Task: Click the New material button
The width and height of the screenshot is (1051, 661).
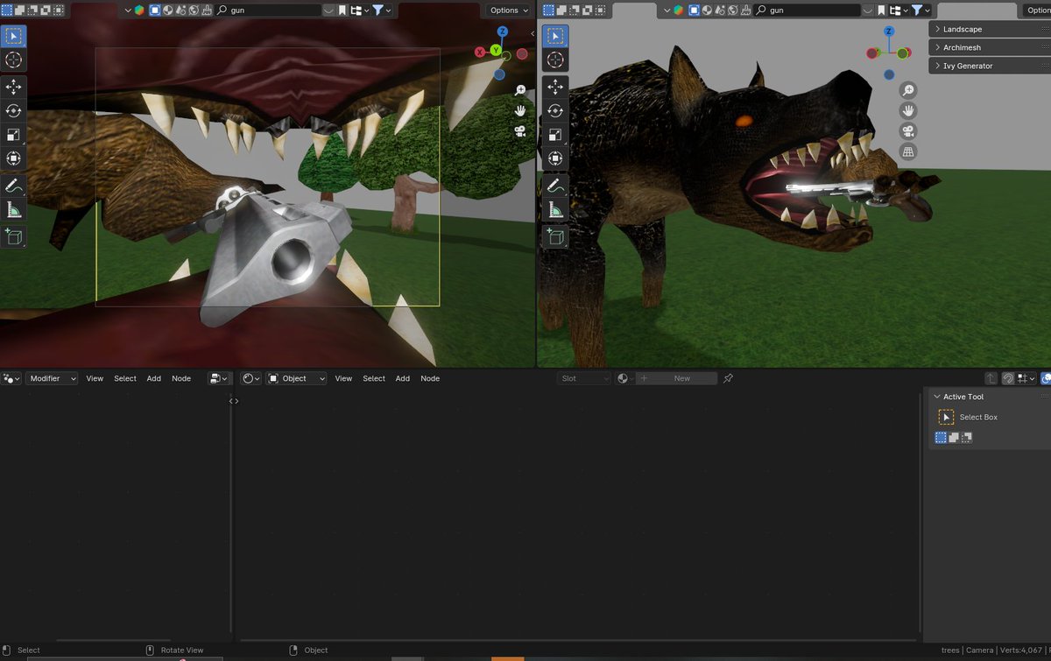Action: point(677,378)
